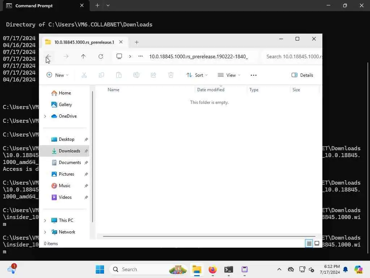Open Gallery in the navigation pane
This screenshot has height=278, width=370.
click(61, 105)
